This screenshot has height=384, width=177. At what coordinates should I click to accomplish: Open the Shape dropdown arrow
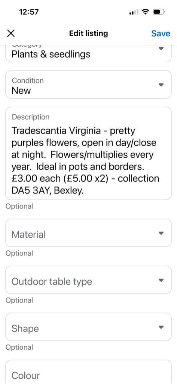point(161,327)
